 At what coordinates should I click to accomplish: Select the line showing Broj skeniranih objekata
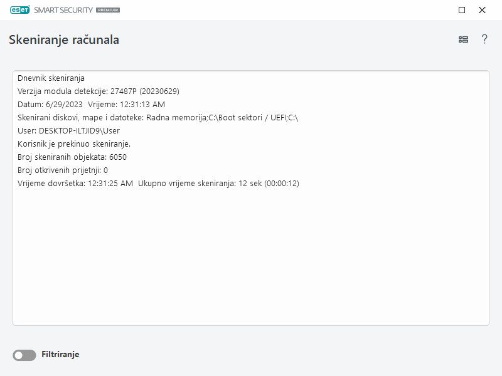click(x=72, y=157)
